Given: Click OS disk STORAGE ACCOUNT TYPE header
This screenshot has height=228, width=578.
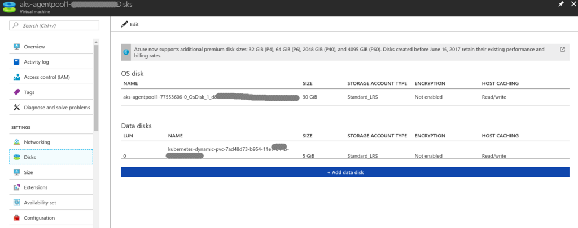Looking at the screenshot, I should pyautogui.click(x=377, y=83).
